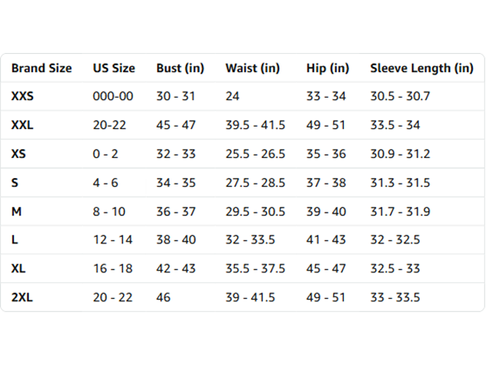Click the Brand Size column header
This screenshot has width=486, height=365.
pyautogui.click(x=41, y=68)
